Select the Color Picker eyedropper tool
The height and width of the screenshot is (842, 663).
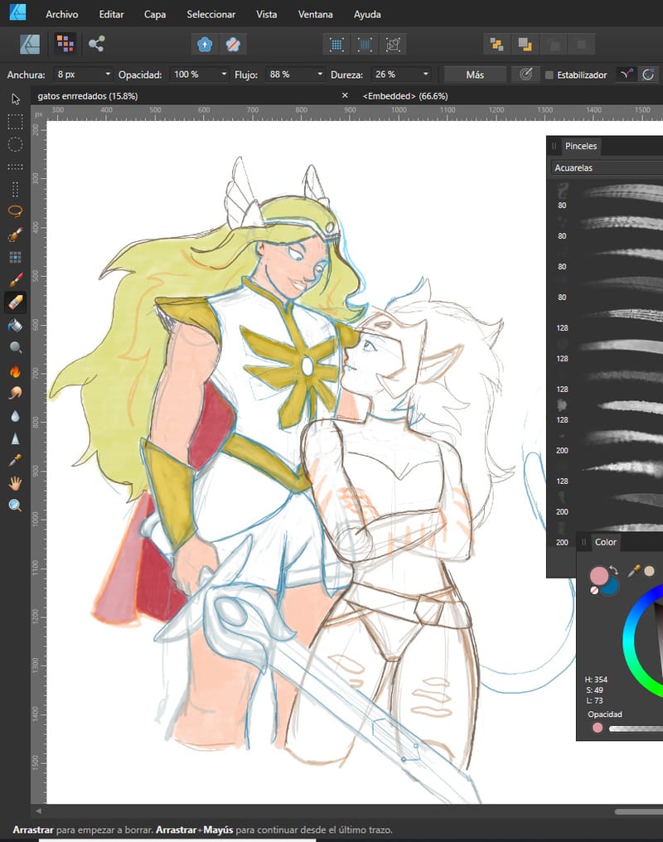(x=15, y=460)
